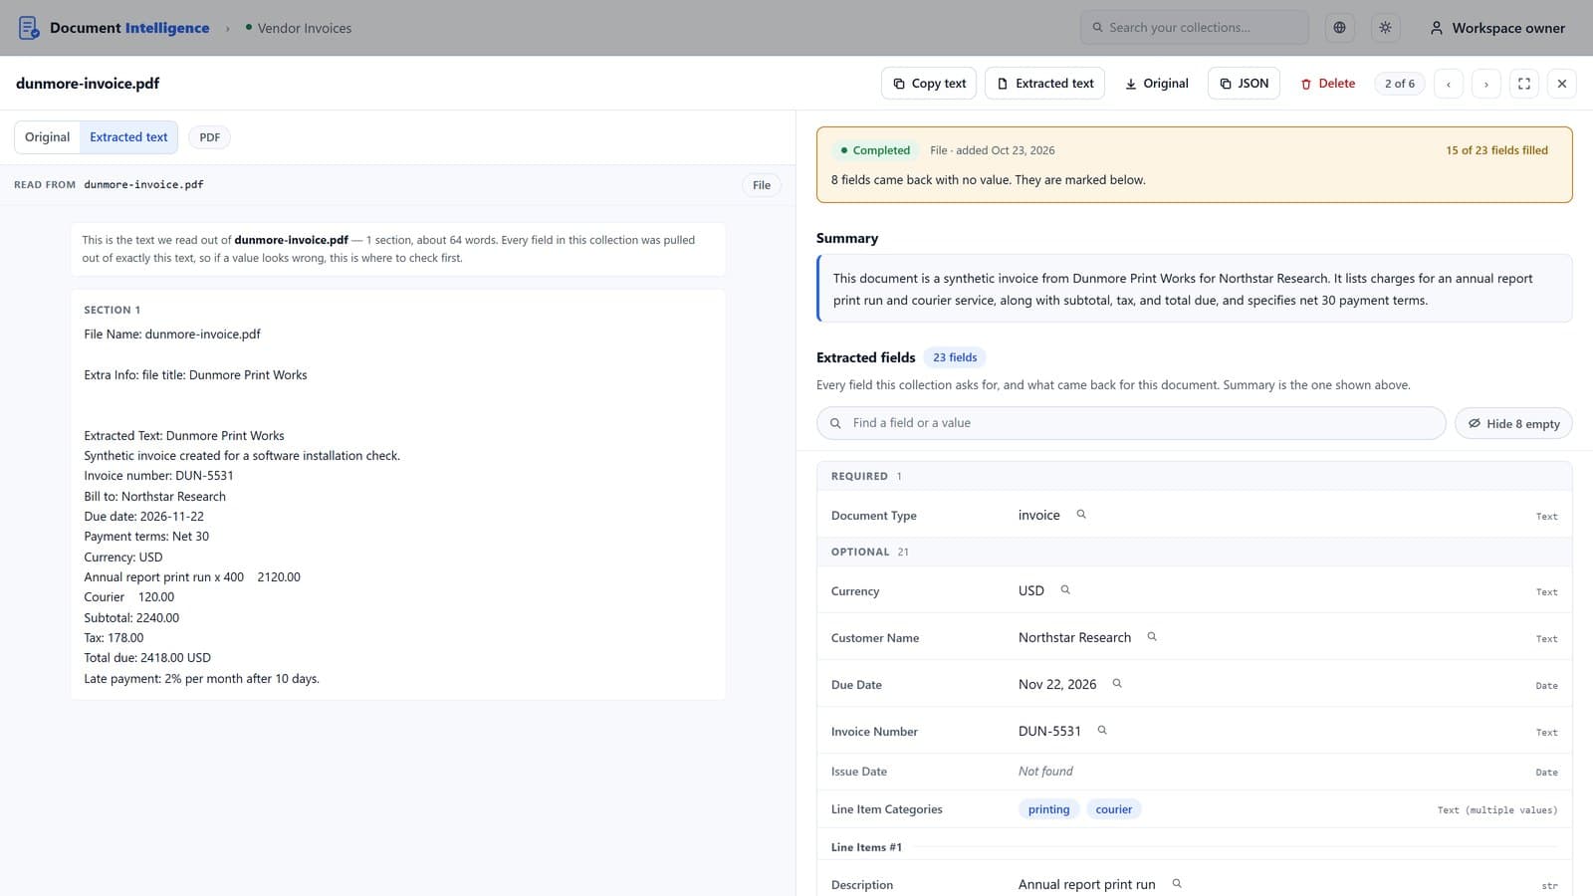1593x896 pixels.
Task: Click the PDF pill
Action: (x=209, y=137)
